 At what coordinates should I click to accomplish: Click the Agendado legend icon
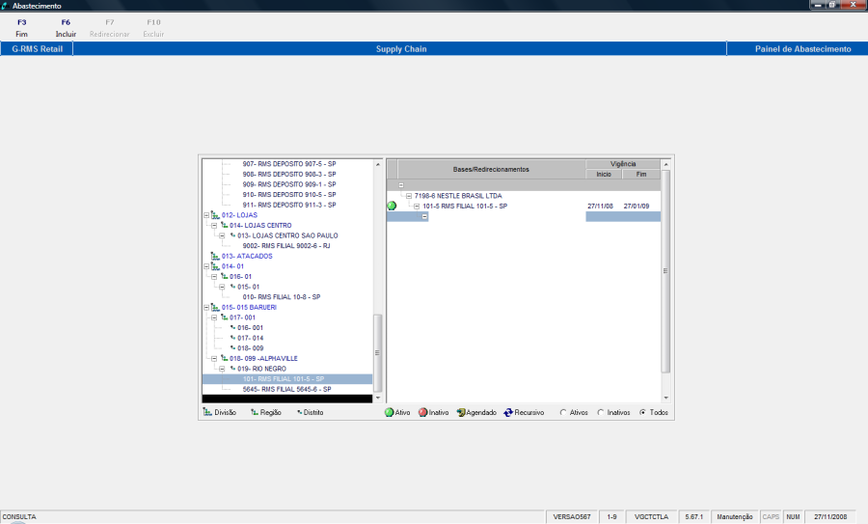(x=461, y=413)
